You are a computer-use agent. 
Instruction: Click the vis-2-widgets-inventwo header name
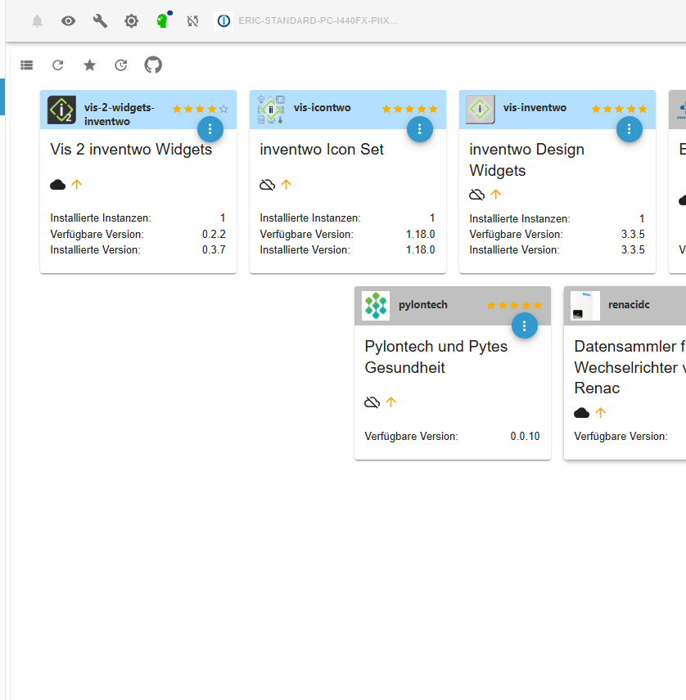click(x=120, y=114)
